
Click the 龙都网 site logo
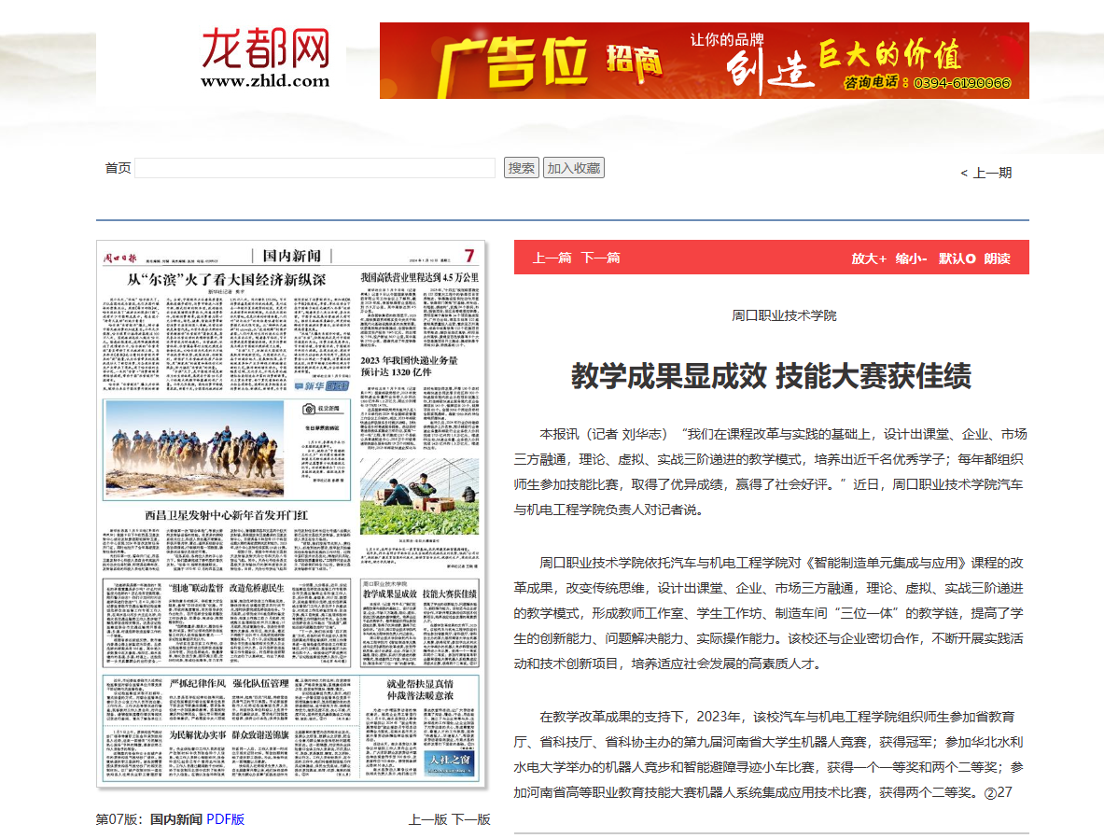coord(266,58)
